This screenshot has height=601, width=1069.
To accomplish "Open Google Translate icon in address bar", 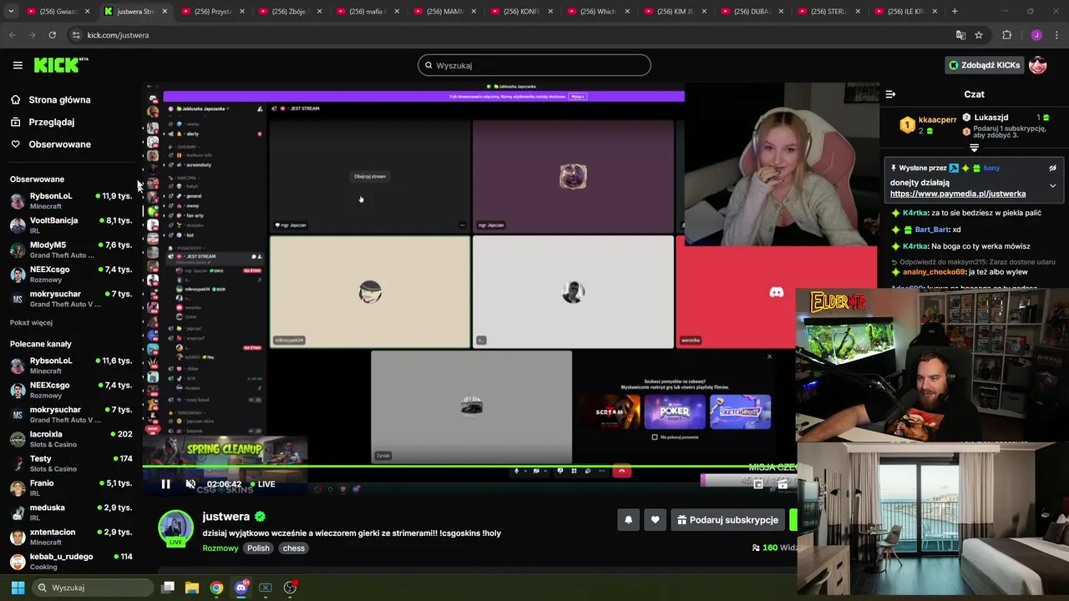I will 960,35.
